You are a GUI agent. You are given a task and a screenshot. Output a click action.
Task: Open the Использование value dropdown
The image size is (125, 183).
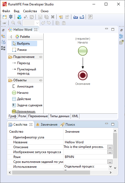click(111, 166)
